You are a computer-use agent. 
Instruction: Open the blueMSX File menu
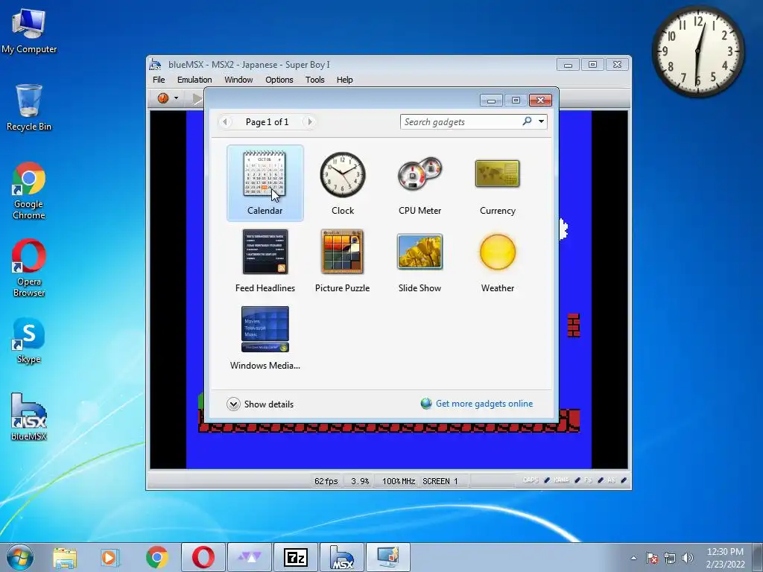click(159, 80)
